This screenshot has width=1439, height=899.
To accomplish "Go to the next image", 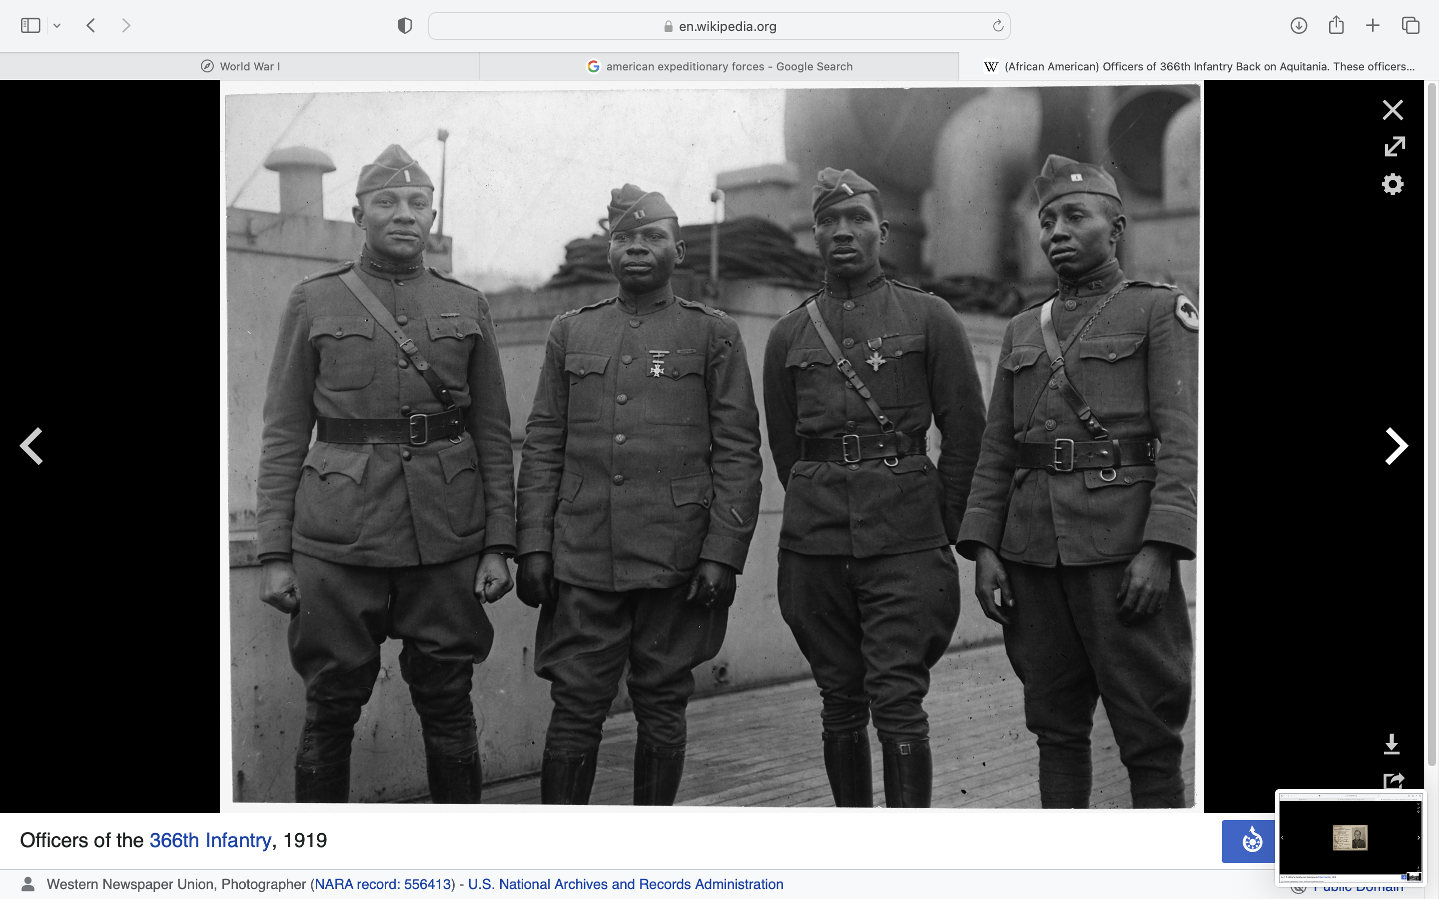I will point(1396,446).
